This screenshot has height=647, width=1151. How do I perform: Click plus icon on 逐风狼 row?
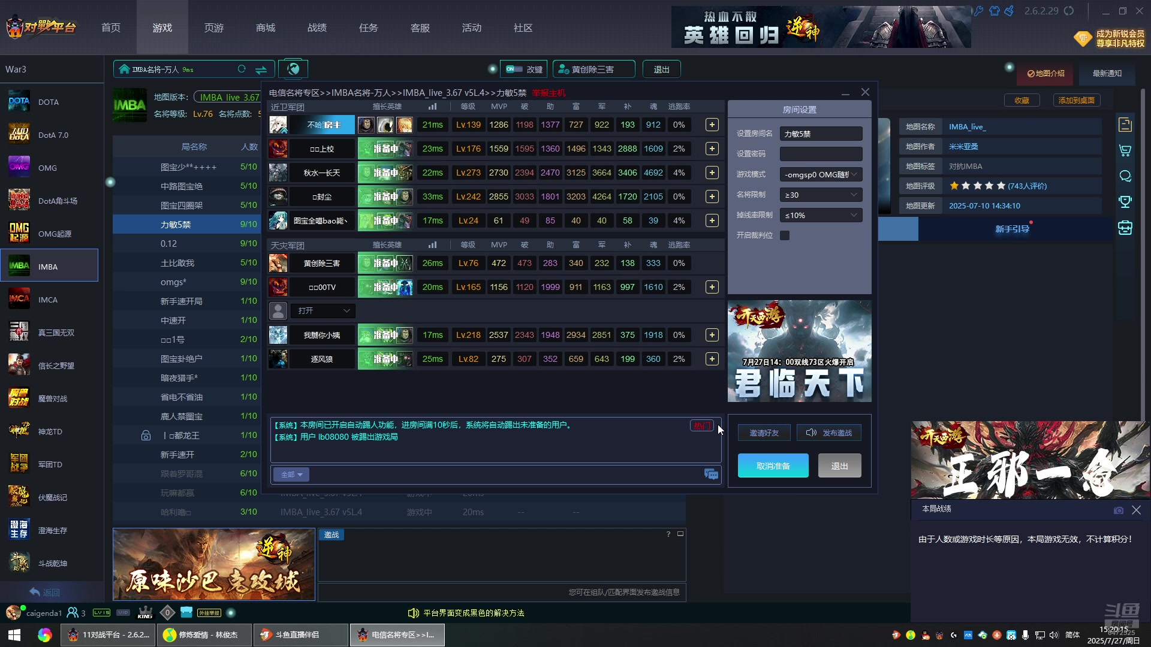point(712,359)
